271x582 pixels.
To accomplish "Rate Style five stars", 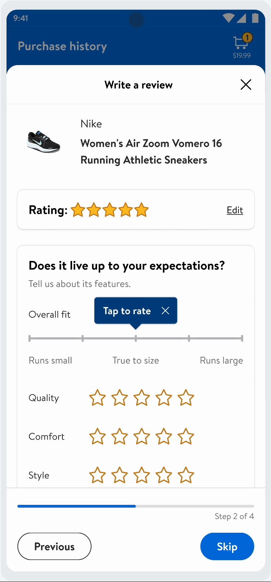I will tap(186, 475).
